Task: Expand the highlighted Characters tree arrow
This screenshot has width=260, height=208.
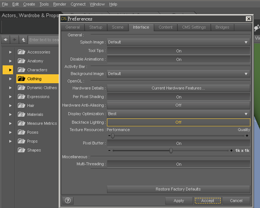Action: (x=10, y=70)
